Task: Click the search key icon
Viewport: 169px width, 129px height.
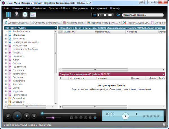Action: click(x=118, y=15)
